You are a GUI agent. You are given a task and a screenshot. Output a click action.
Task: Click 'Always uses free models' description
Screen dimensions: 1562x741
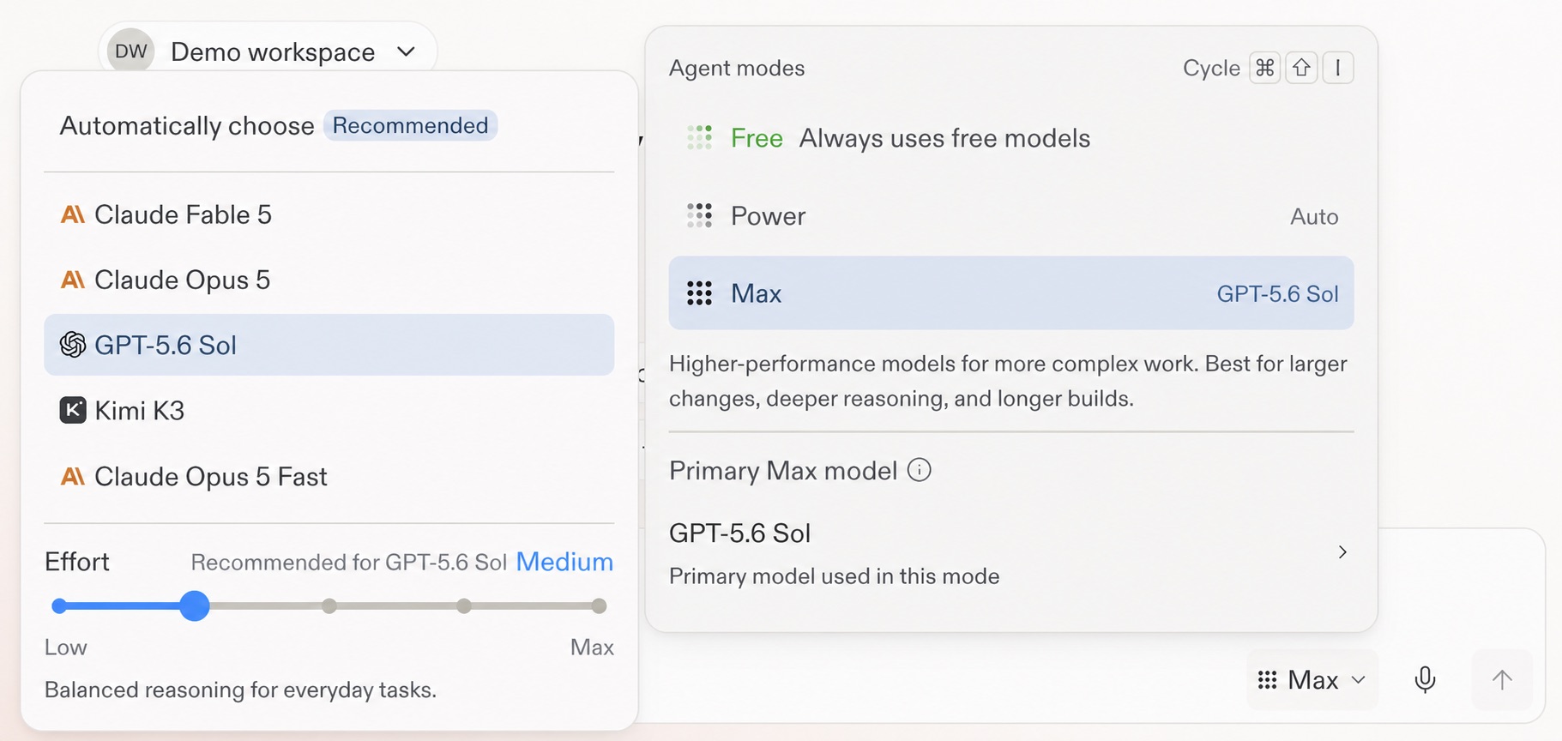click(x=944, y=138)
